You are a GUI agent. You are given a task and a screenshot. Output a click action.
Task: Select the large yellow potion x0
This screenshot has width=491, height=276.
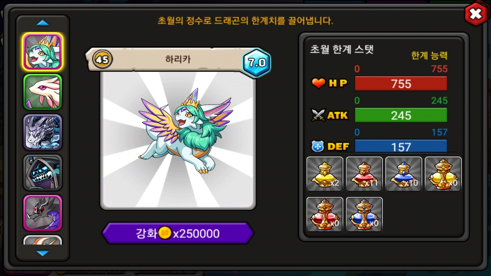tap(443, 174)
